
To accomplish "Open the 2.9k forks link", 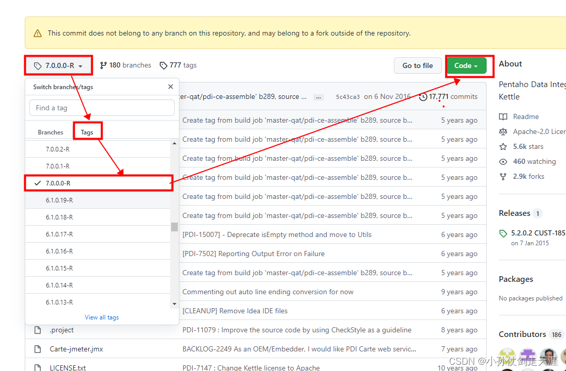I will coord(528,176).
